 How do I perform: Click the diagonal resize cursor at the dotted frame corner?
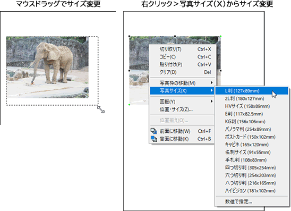click(x=101, y=109)
